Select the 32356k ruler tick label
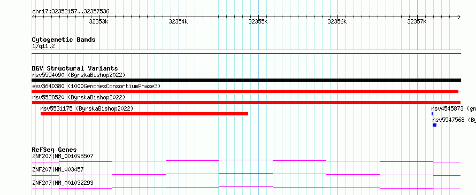The image size is (476, 195). click(337, 21)
